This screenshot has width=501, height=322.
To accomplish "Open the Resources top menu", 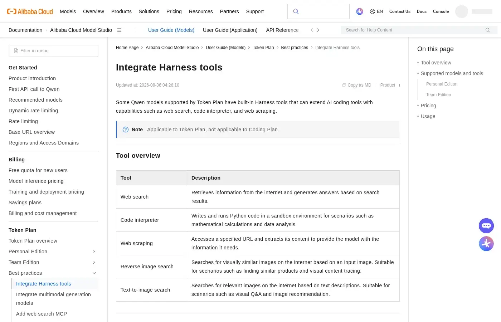I will point(201,11).
